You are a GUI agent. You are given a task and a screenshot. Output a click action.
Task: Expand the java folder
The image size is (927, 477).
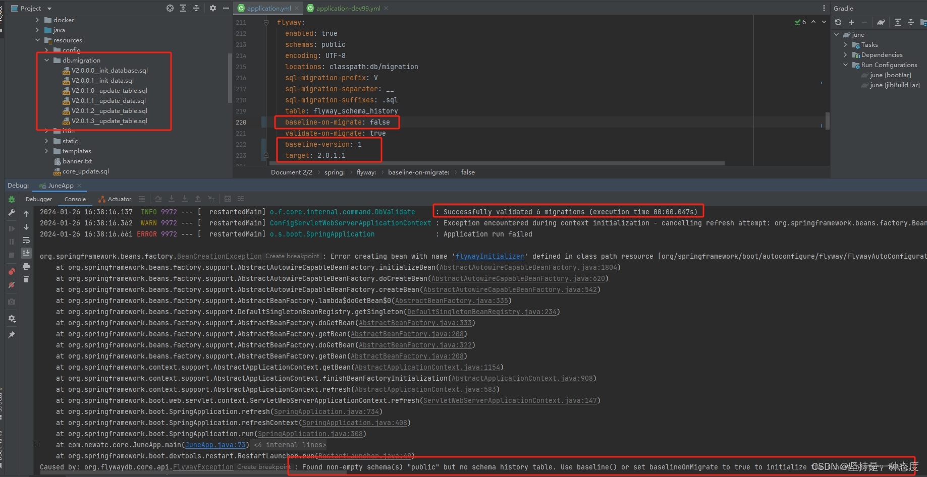tap(37, 30)
